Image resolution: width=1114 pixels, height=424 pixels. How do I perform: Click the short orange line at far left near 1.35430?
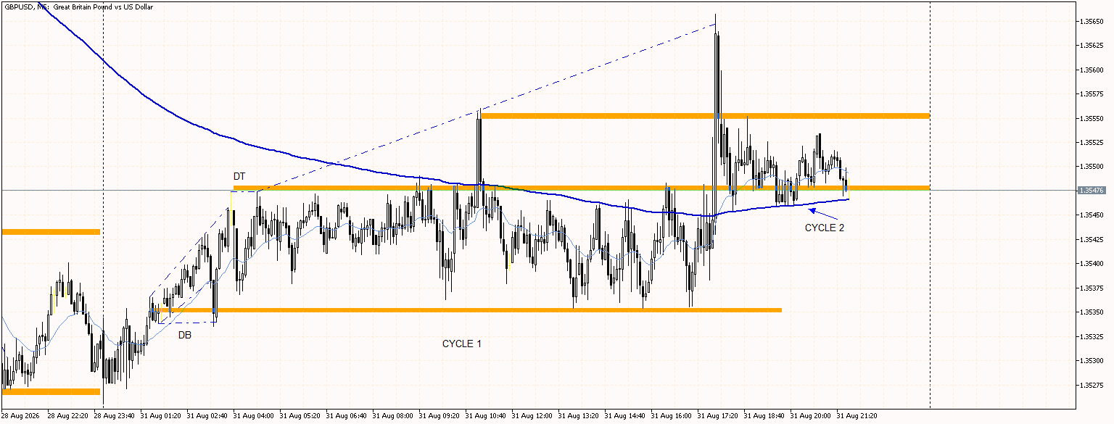[x=51, y=232]
